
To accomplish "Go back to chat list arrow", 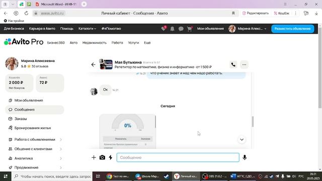I will (x=93, y=65).
